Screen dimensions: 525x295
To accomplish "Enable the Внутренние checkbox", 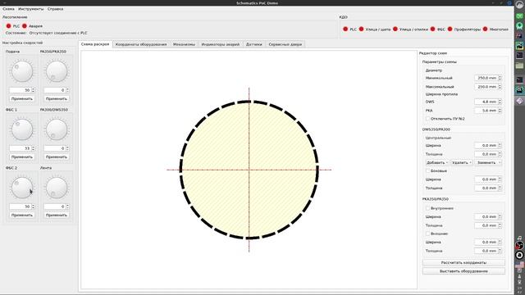I will click(x=427, y=208).
